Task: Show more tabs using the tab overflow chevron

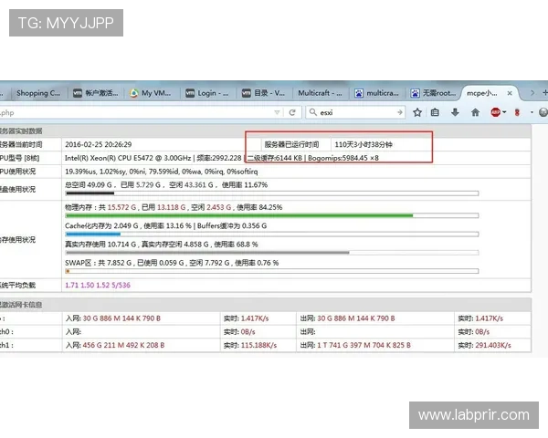Action: tap(532, 92)
